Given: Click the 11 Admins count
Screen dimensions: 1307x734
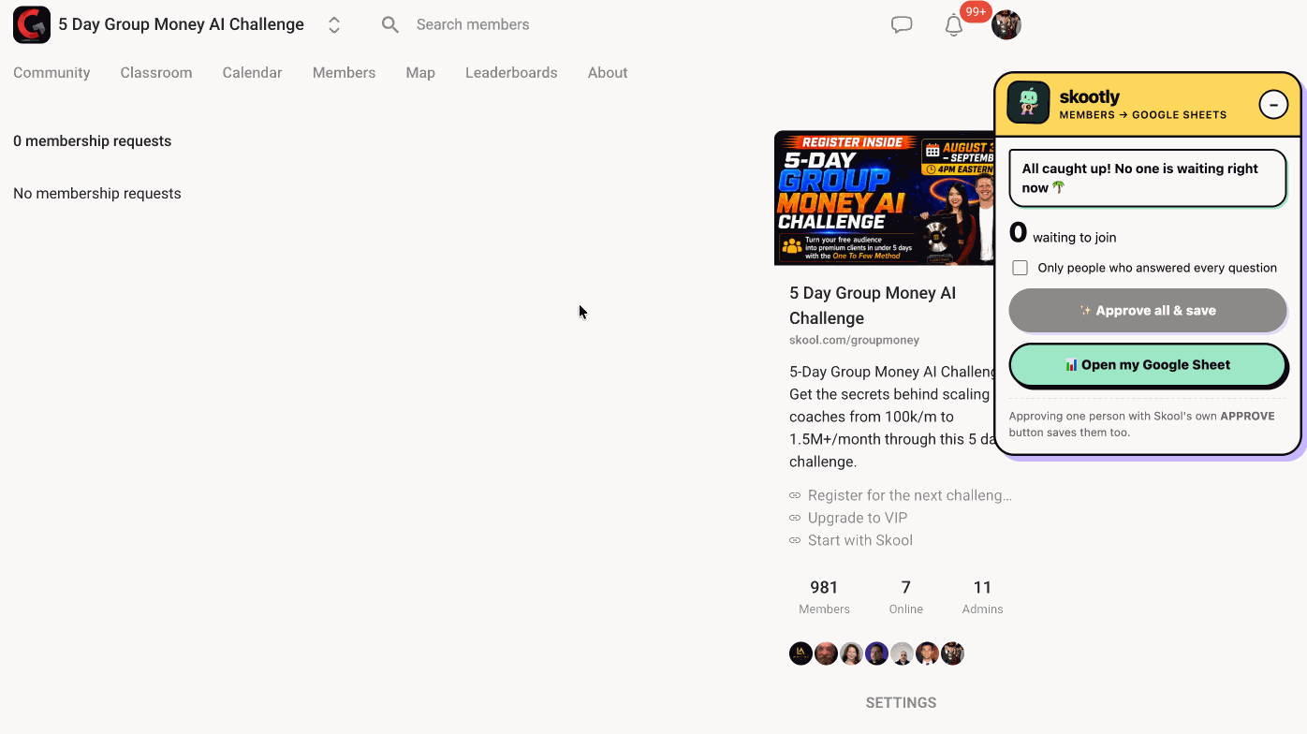Looking at the screenshot, I should coord(982,596).
